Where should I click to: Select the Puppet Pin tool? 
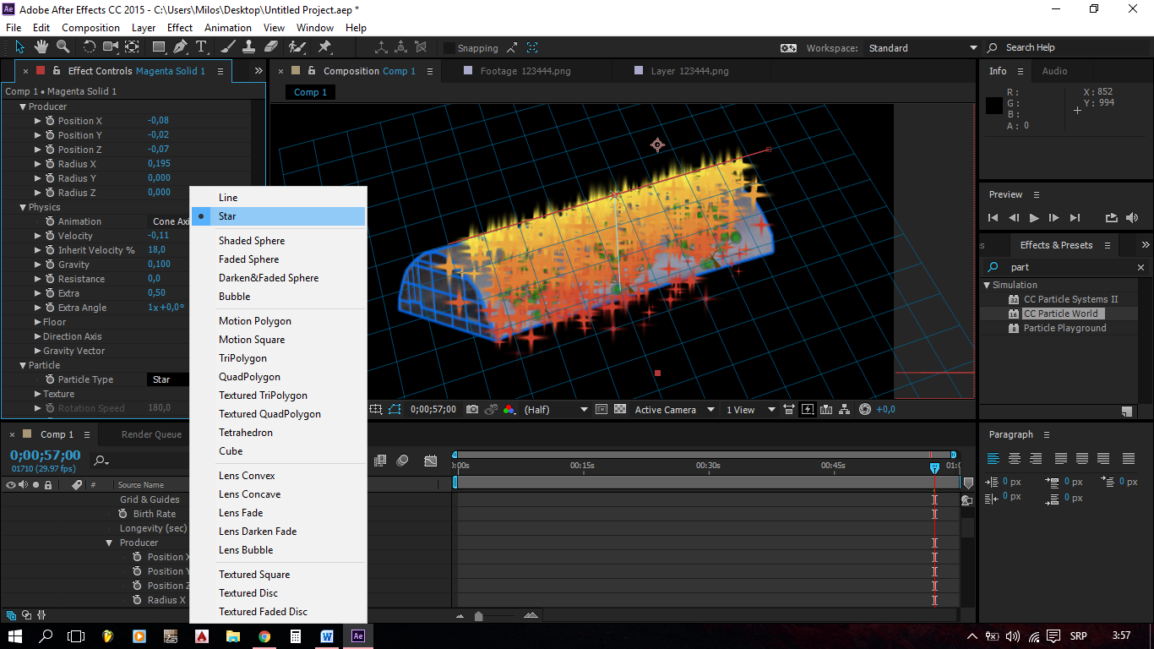(x=324, y=46)
